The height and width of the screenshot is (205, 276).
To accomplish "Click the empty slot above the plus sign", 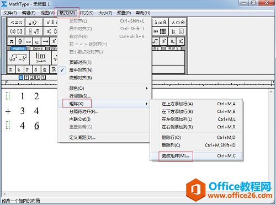I will [x=8, y=96].
